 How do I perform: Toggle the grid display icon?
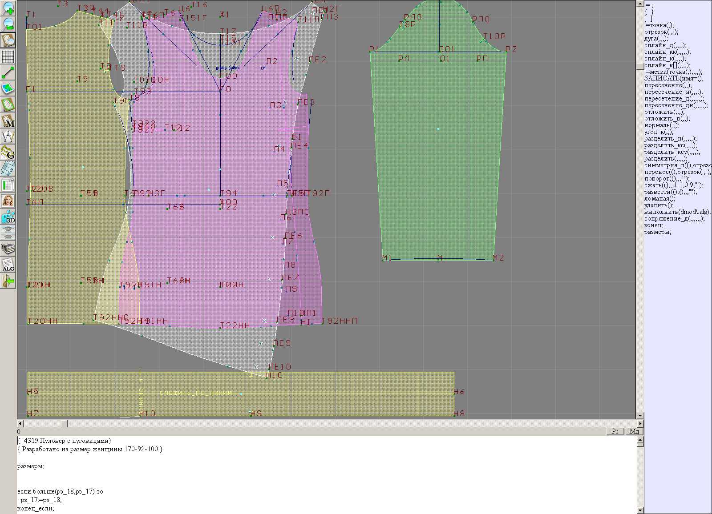[8, 56]
